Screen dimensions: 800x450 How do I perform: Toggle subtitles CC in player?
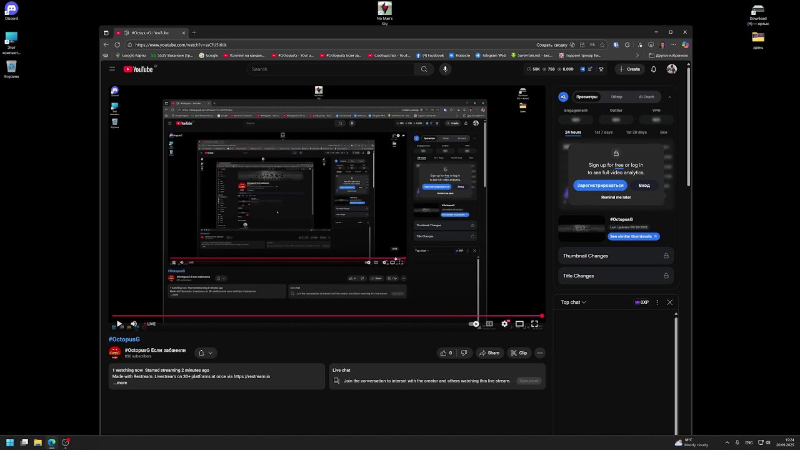click(489, 324)
